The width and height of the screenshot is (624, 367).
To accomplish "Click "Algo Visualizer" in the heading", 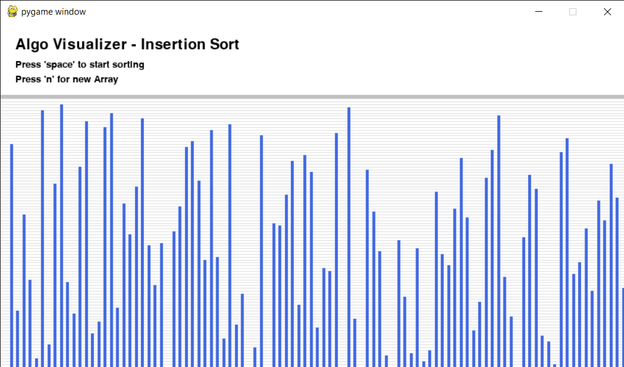I will point(71,44).
